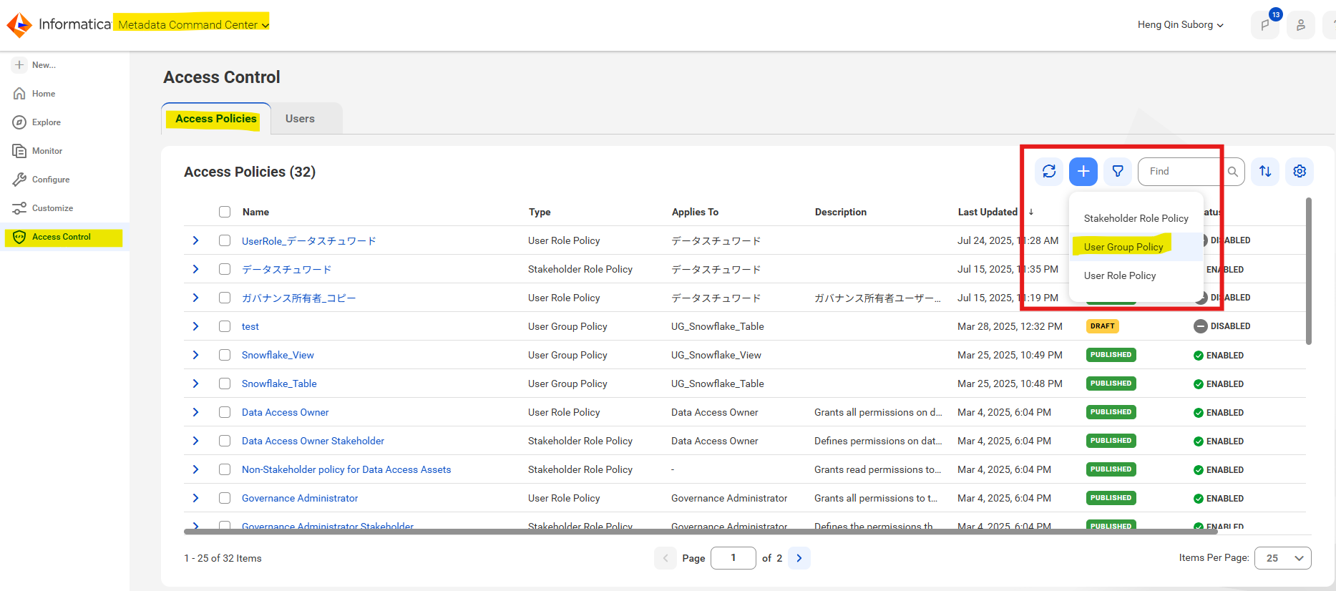Open the Governance Administrator policy link

click(300, 498)
